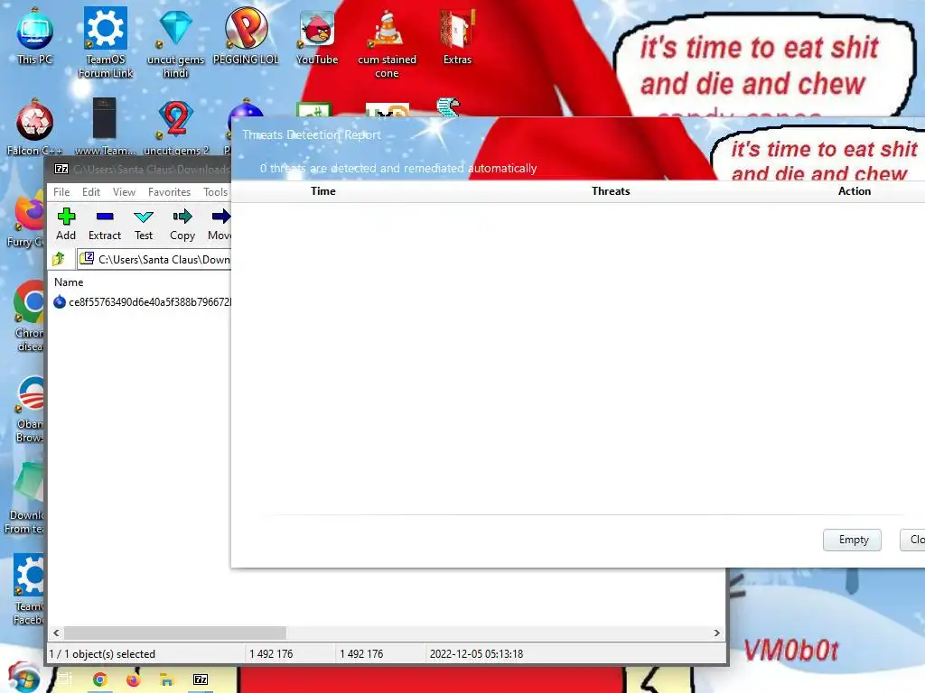Click the 7-Zip address path field
This screenshot has height=693, width=925.
154,259
